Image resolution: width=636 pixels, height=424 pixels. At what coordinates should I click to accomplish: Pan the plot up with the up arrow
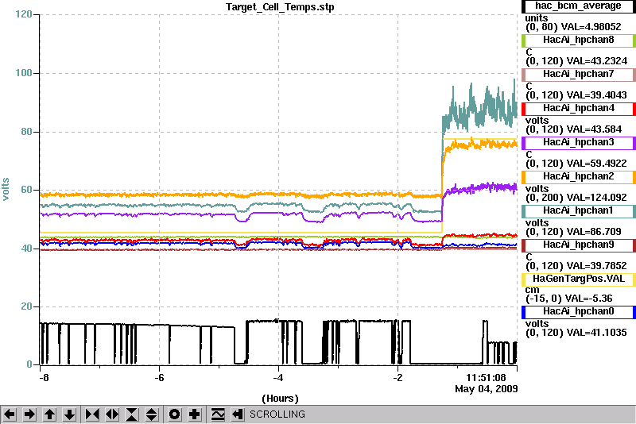point(49,414)
